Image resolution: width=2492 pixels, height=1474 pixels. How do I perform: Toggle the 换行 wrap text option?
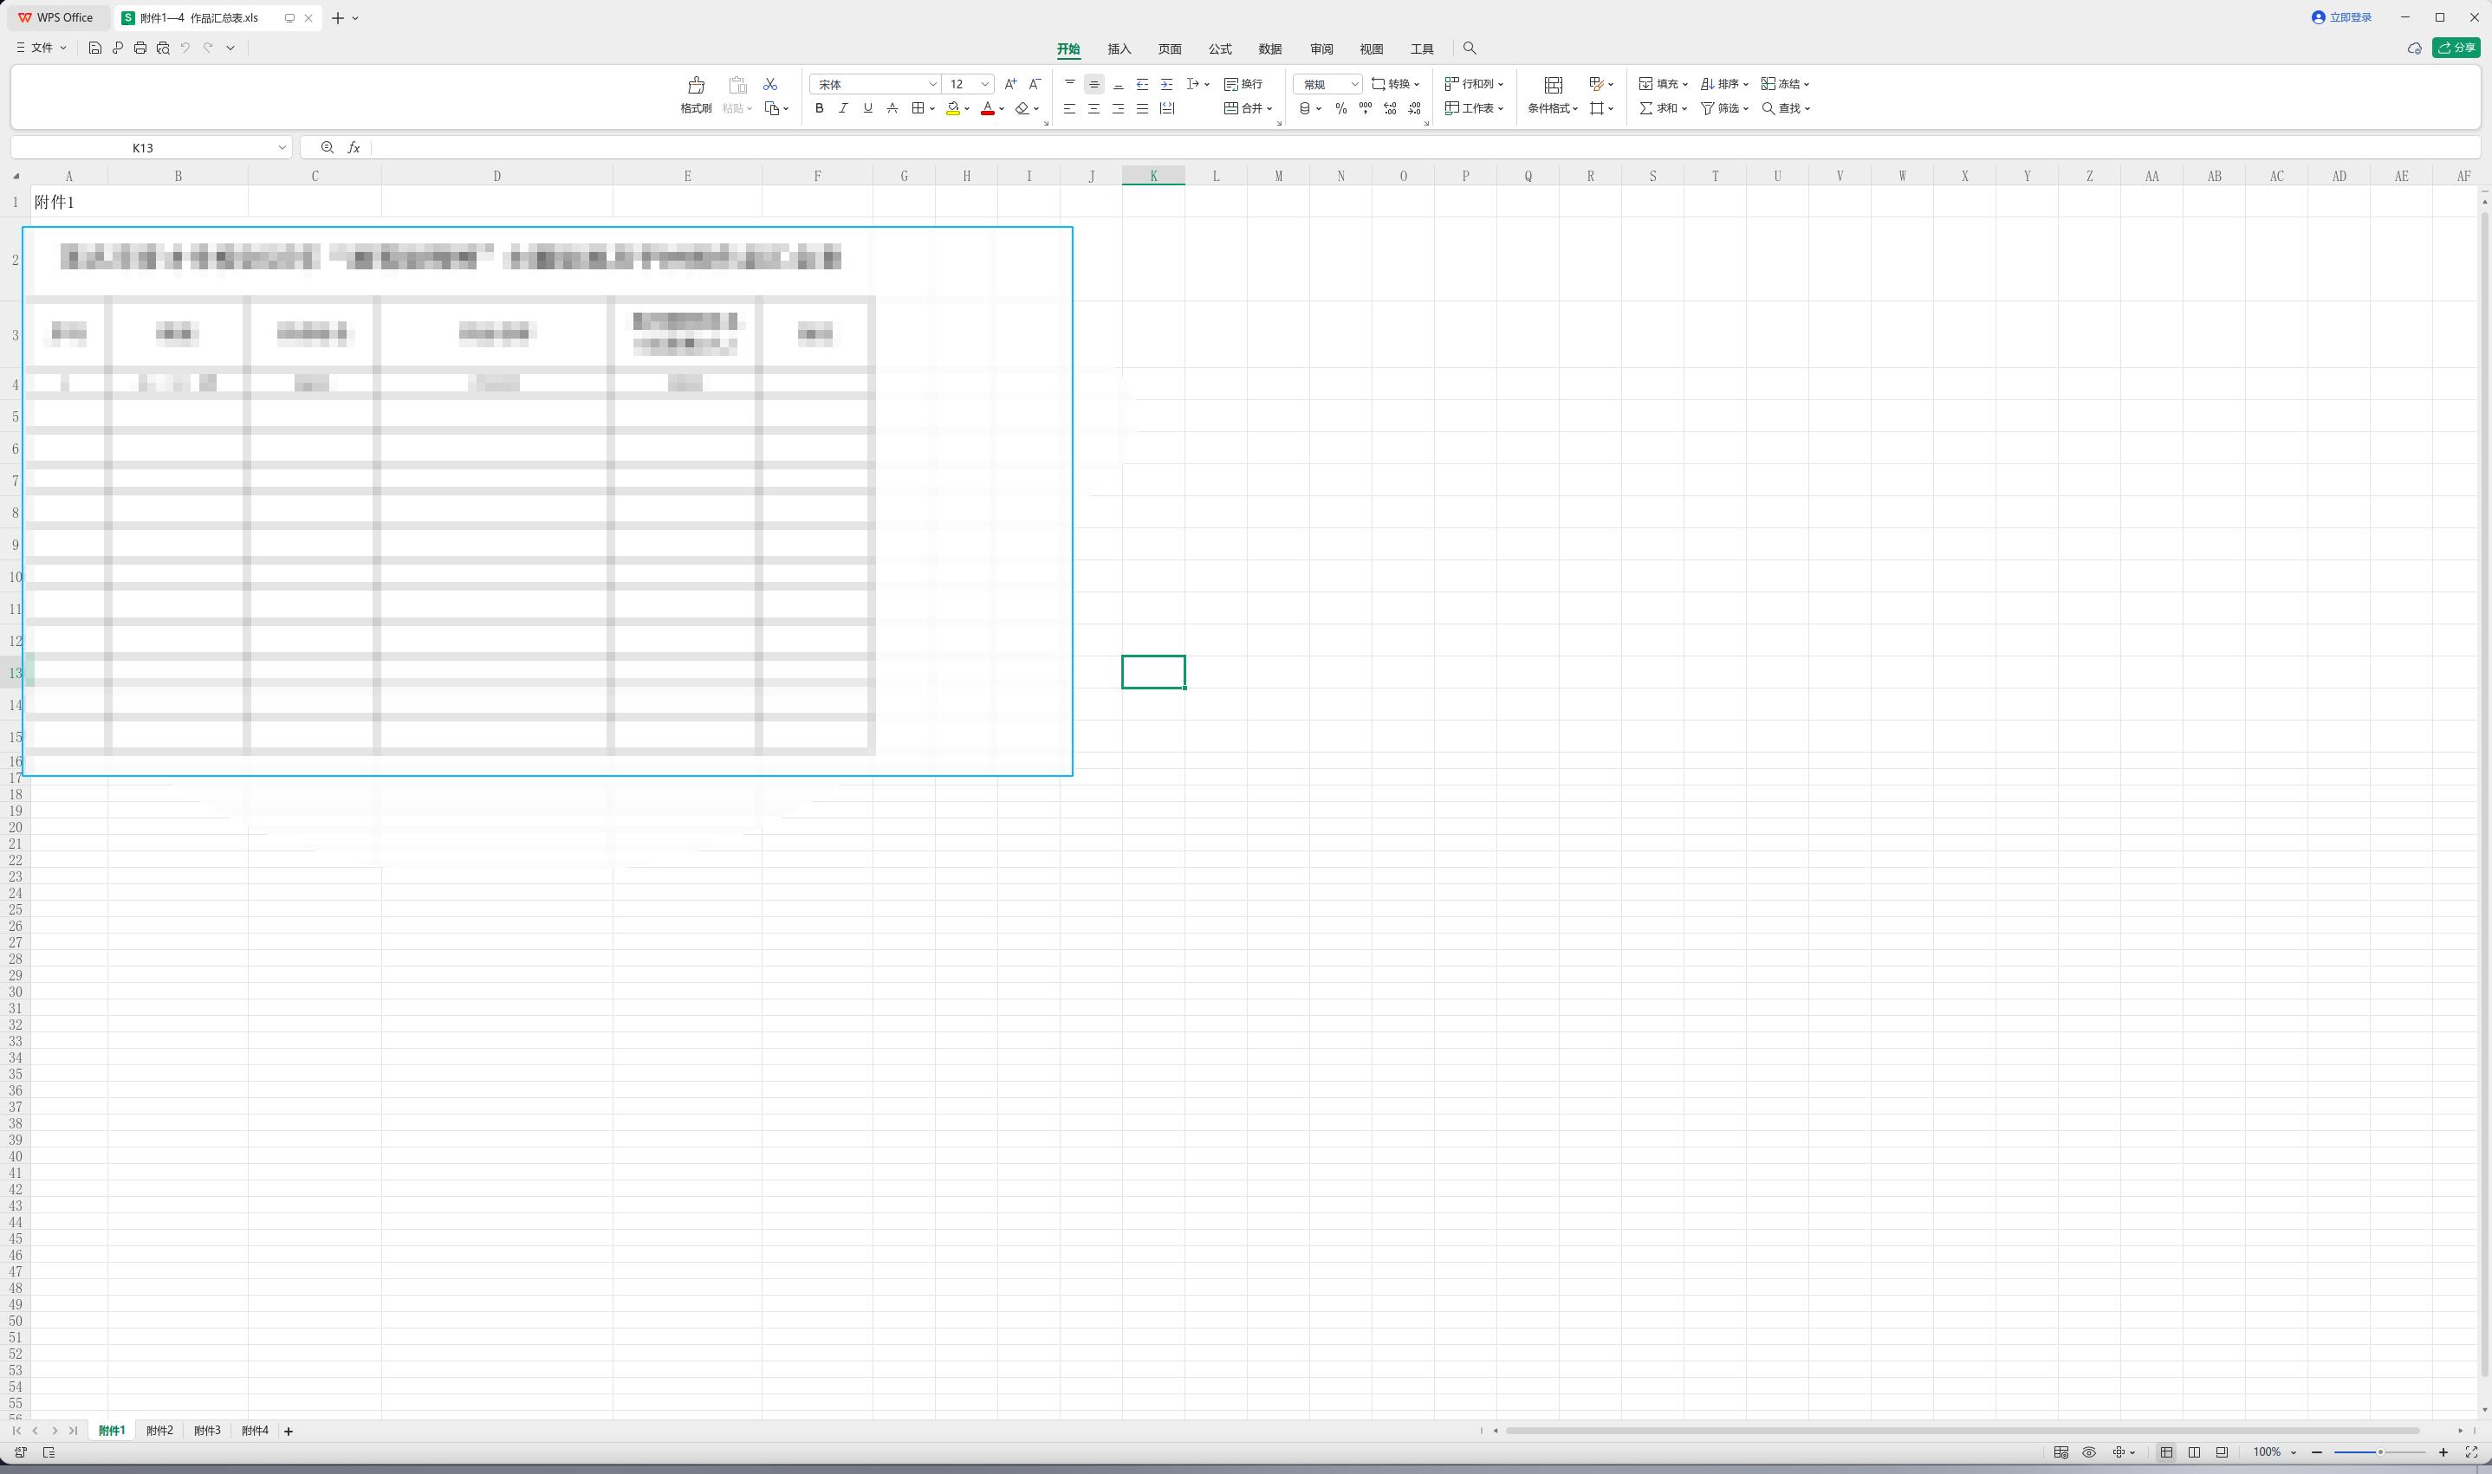(x=1243, y=84)
